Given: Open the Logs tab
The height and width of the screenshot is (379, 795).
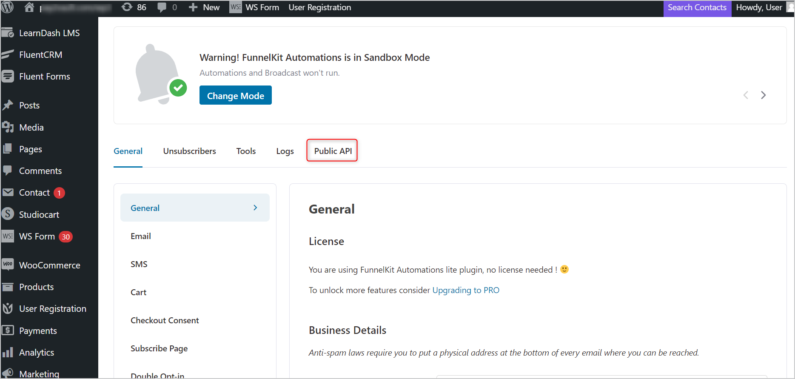Looking at the screenshot, I should [285, 151].
